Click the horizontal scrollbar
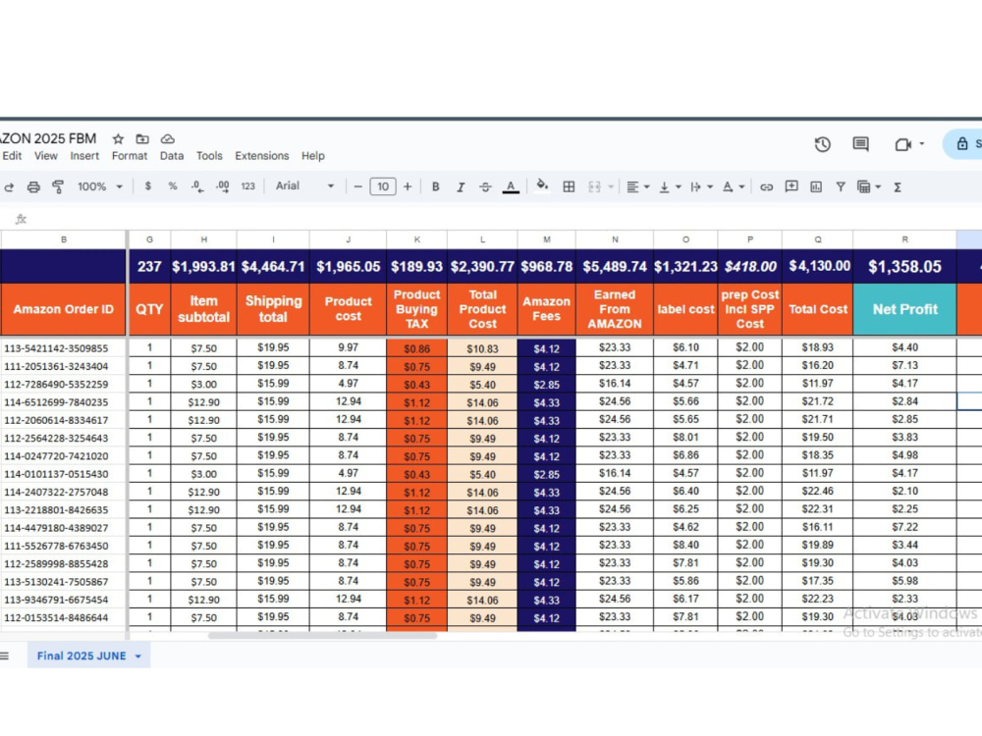This screenshot has width=982, height=736. click(x=322, y=635)
